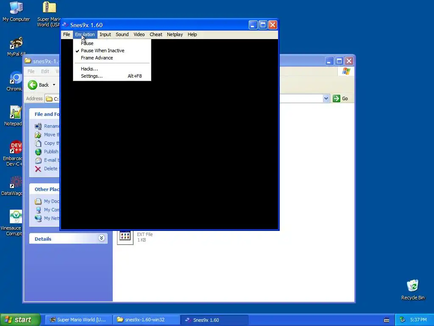Viewport: 434px width, 326px height.
Task: Open Super Mario World zip desktop icon
Action: pyautogui.click(x=49, y=14)
